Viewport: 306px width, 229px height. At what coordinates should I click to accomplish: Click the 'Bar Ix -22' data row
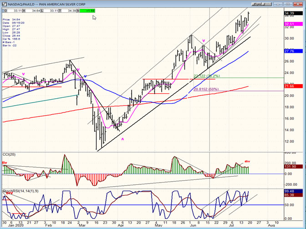[10, 46]
